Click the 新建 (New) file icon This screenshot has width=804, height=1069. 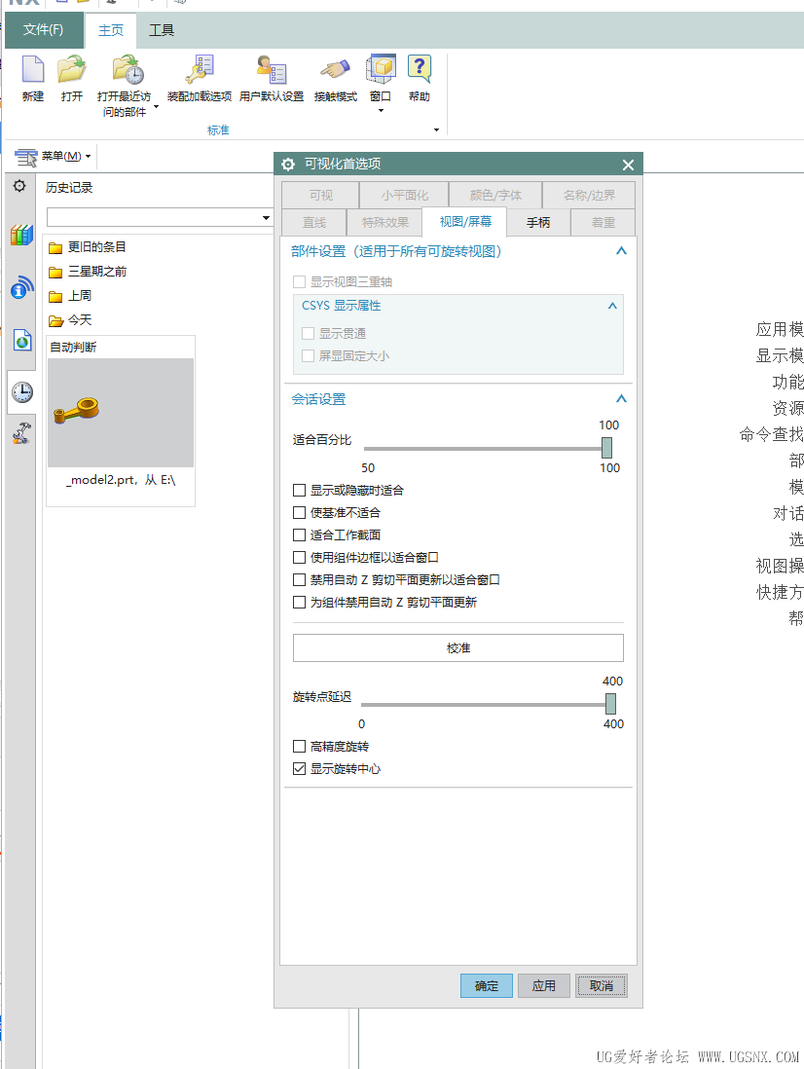[x=33, y=69]
